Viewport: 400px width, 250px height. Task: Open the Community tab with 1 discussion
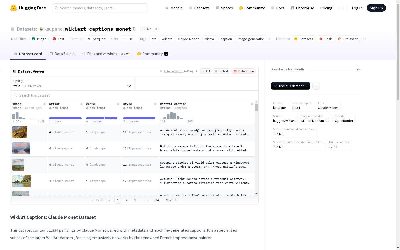point(152,54)
